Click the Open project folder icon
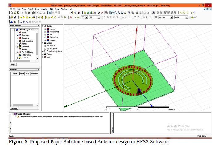Image resolution: width=223 pixels, height=147 pixels. pos(15,13)
